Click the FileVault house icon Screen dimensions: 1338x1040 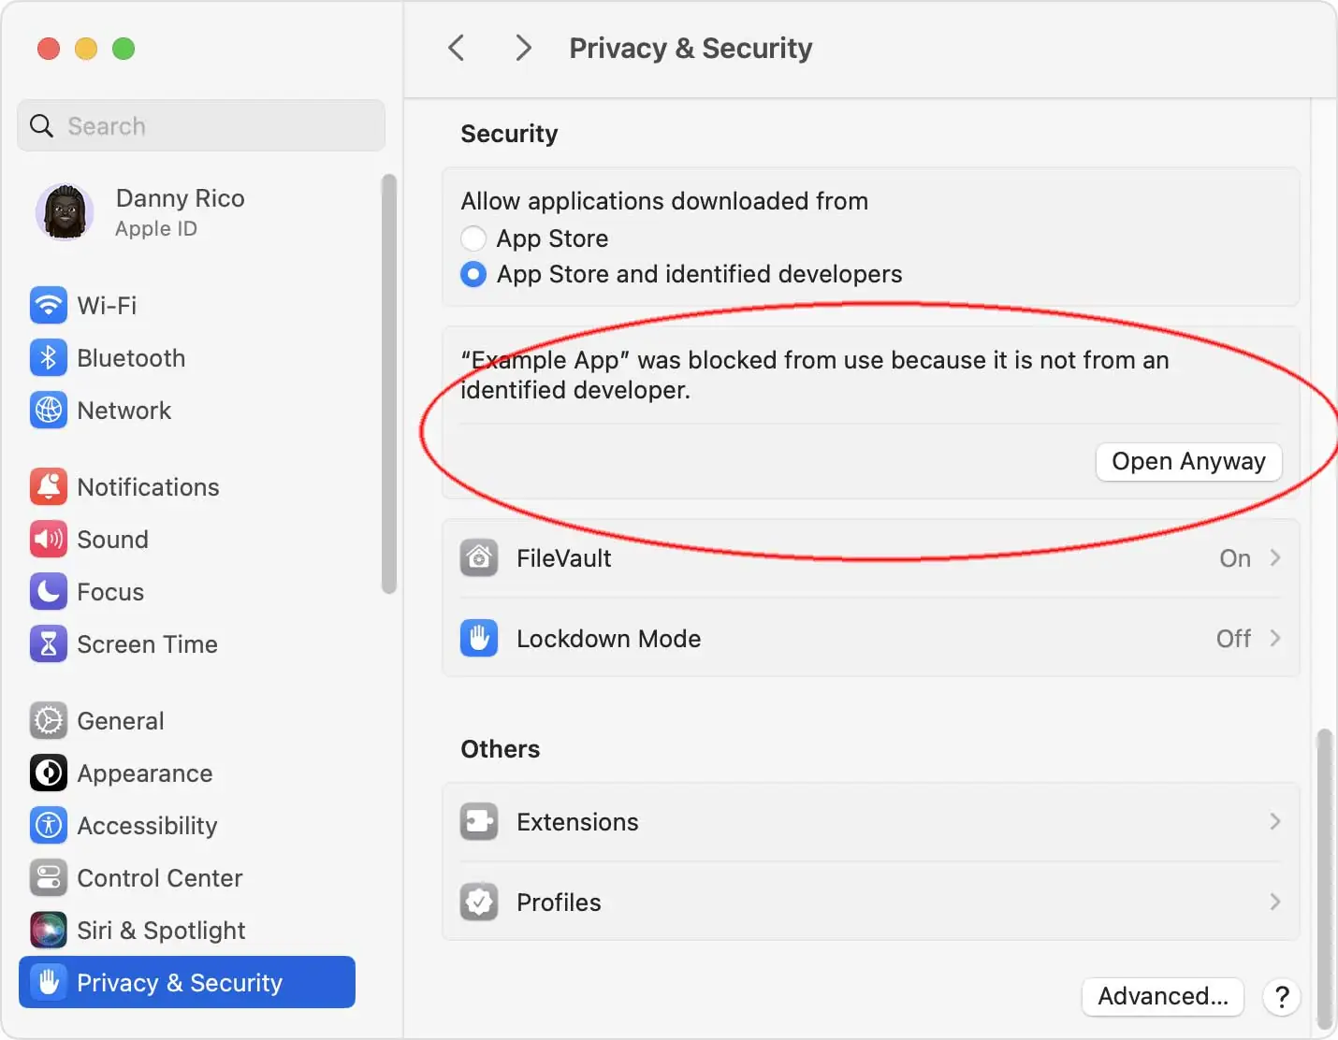[x=479, y=557]
